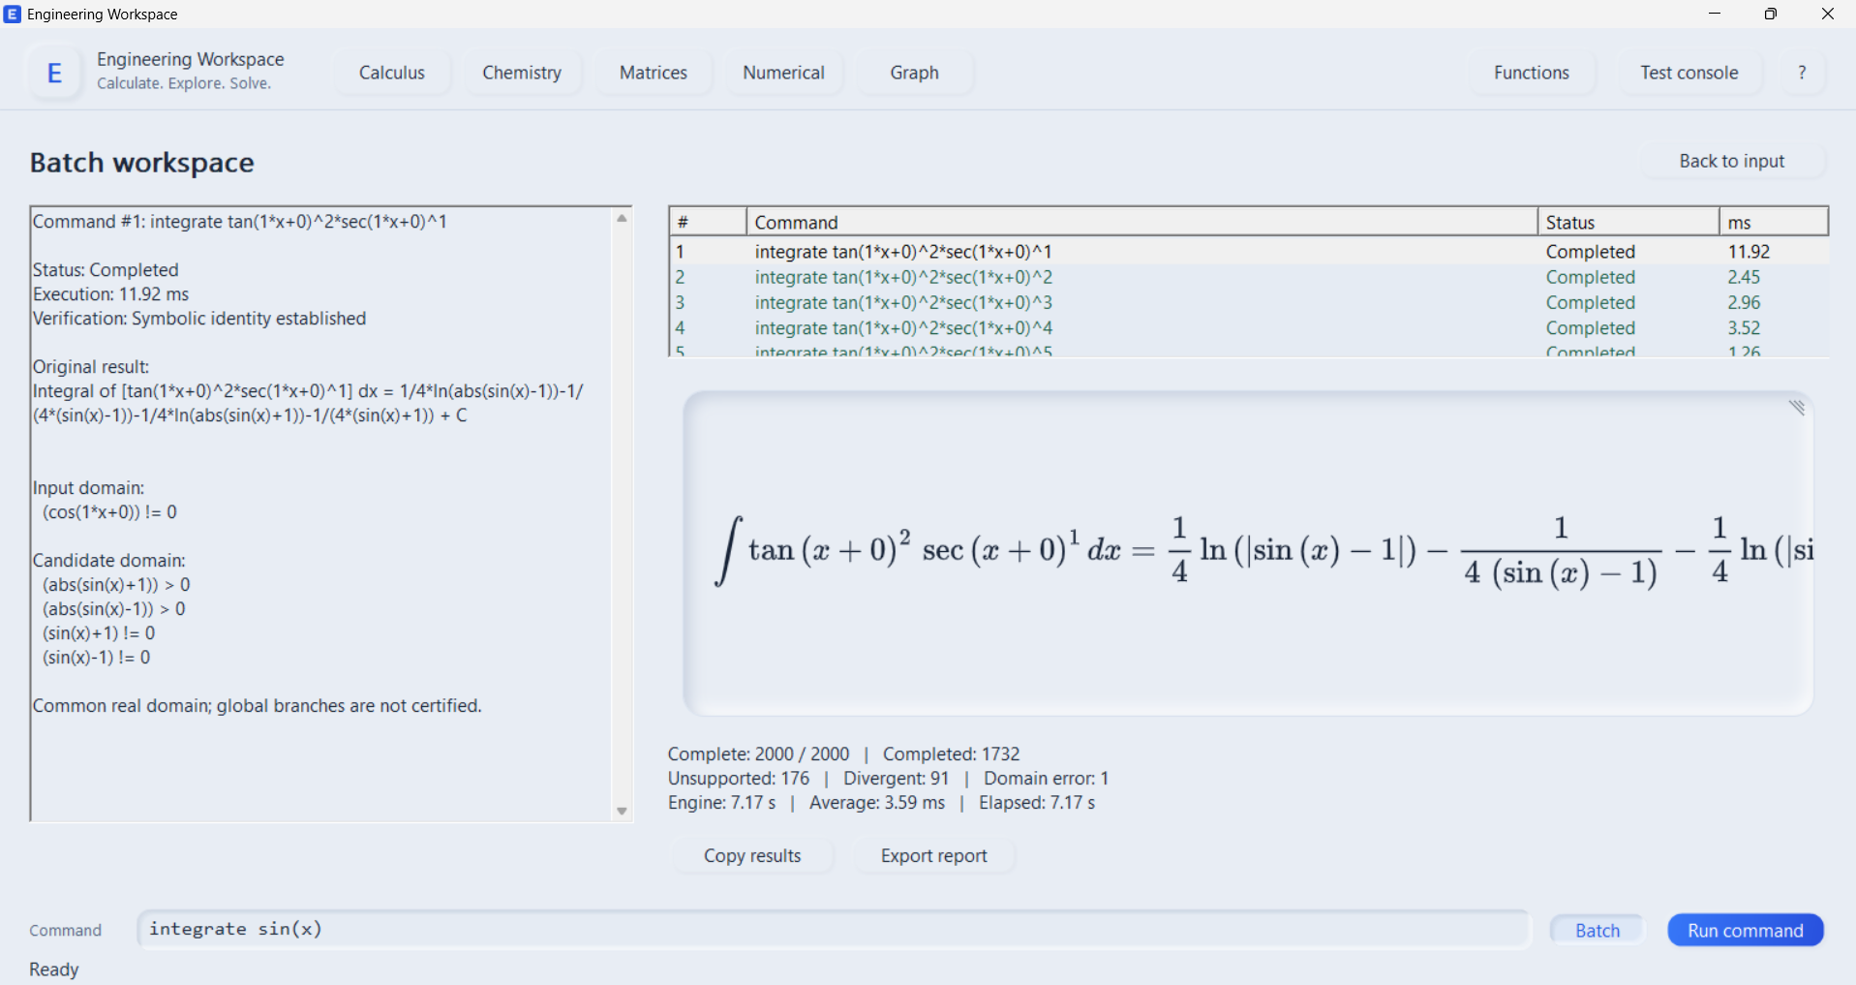Click 'Complete: 2000 / 2000' summary text

(x=758, y=754)
